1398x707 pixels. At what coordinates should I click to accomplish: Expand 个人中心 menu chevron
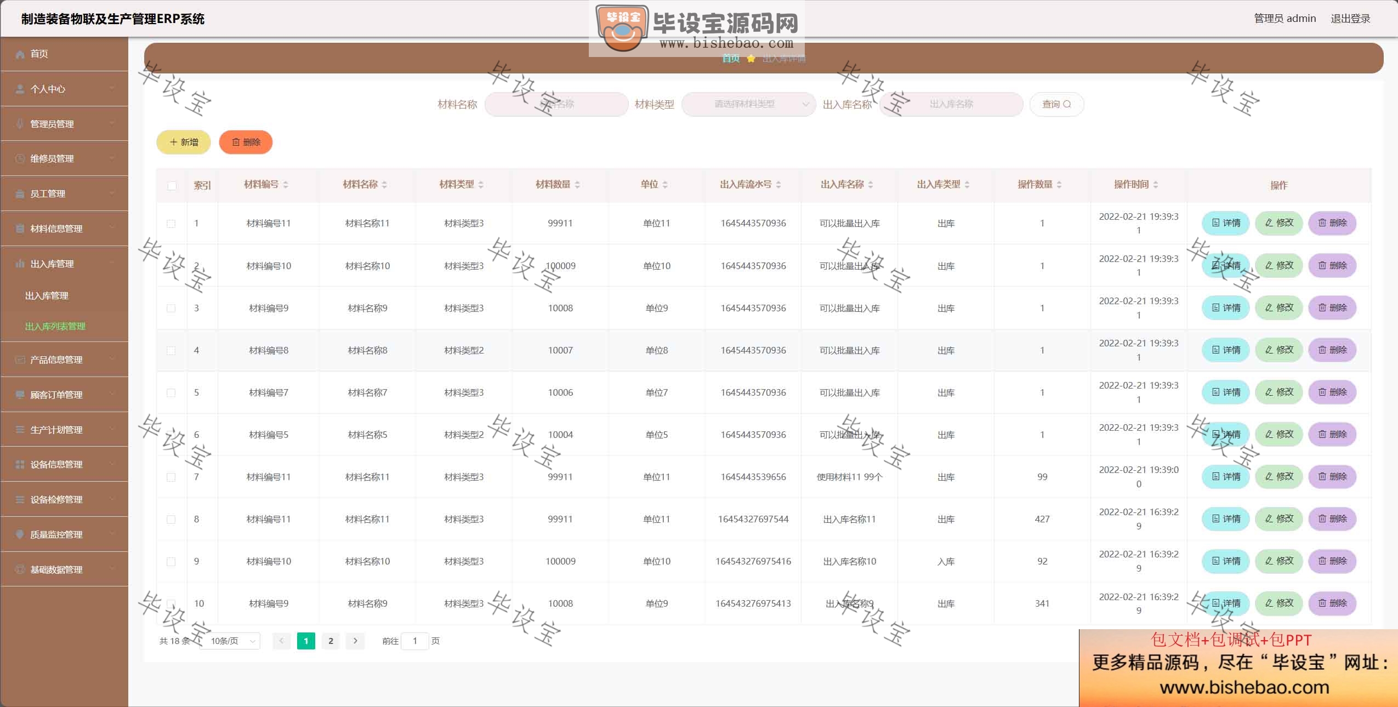point(112,89)
